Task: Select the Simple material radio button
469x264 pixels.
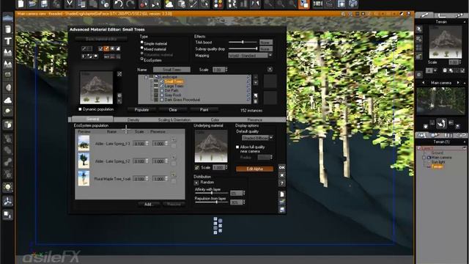Action: click(141, 43)
